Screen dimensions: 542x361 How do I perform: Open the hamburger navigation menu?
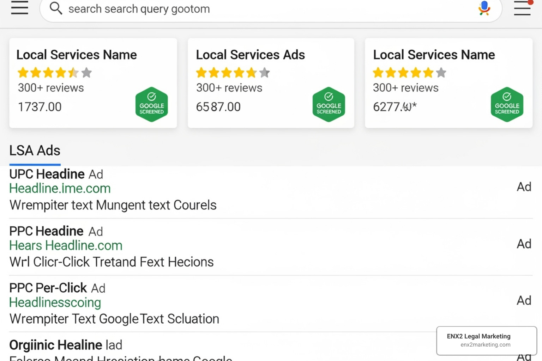coord(19,8)
